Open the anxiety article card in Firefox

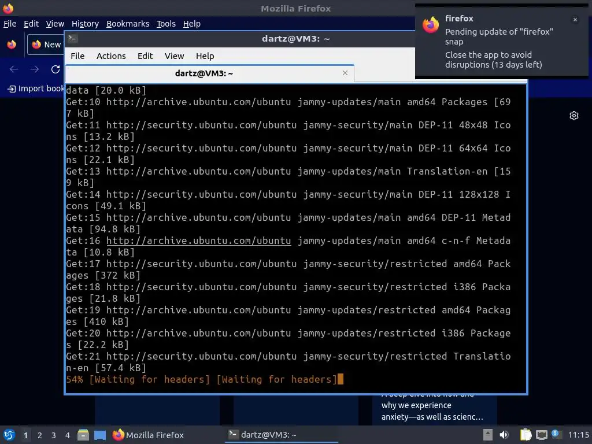click(x=434, y=410)
